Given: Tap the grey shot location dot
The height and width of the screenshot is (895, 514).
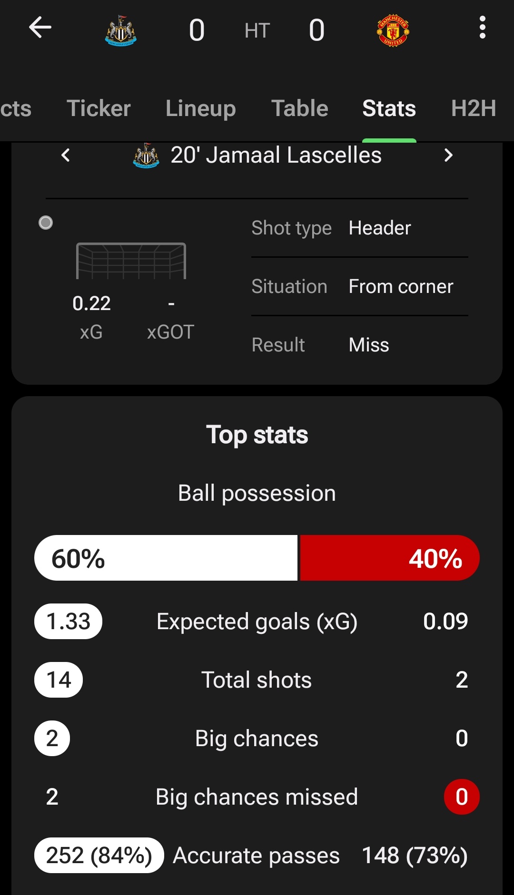Looking at the screenshot, I should (46, 223).
